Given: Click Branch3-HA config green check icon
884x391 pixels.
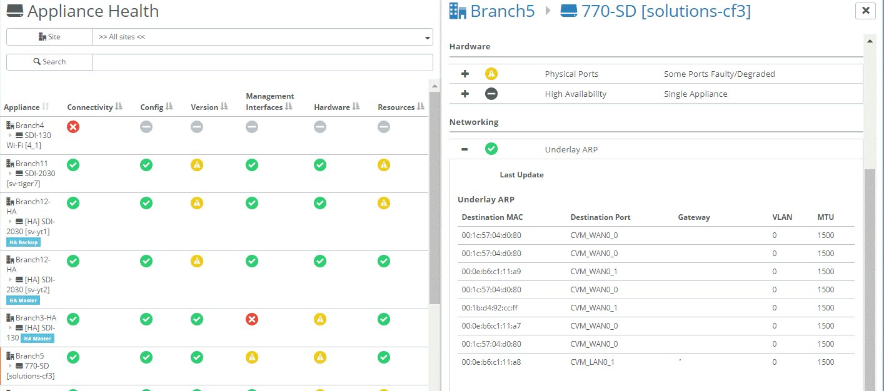Looking at the screenshot, I should (x=146, y=319).
